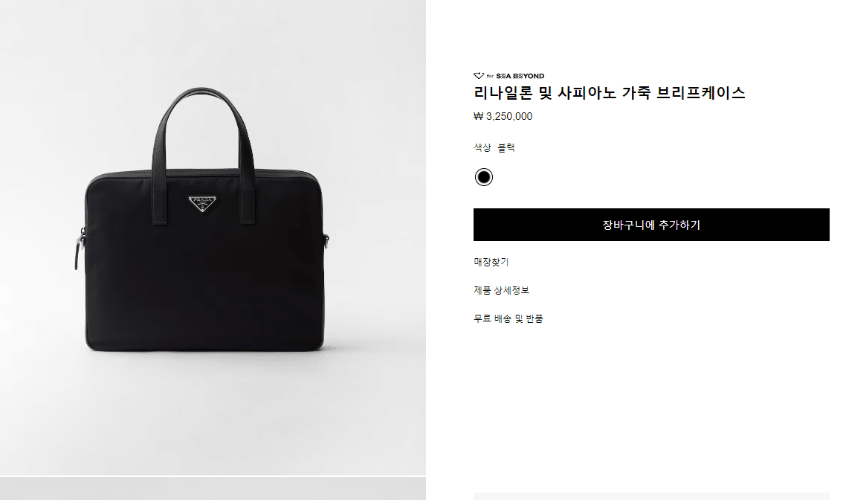This screenshot has width=846, height=500.
Task: Click the next product image strip below
Action: click(x=213, y=489)
